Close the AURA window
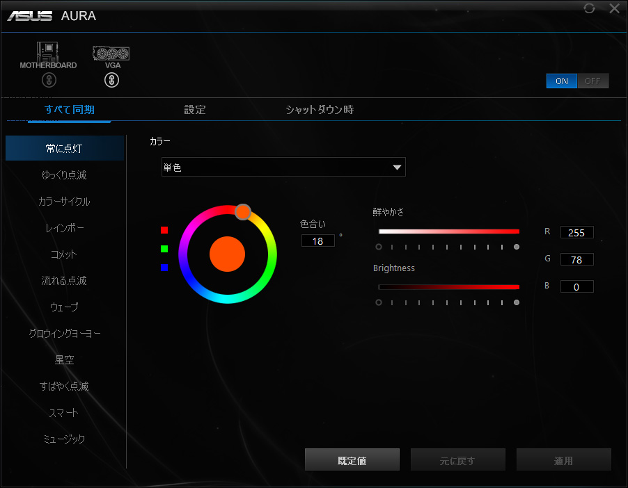628x488 pixels. [x=614, y=8]
